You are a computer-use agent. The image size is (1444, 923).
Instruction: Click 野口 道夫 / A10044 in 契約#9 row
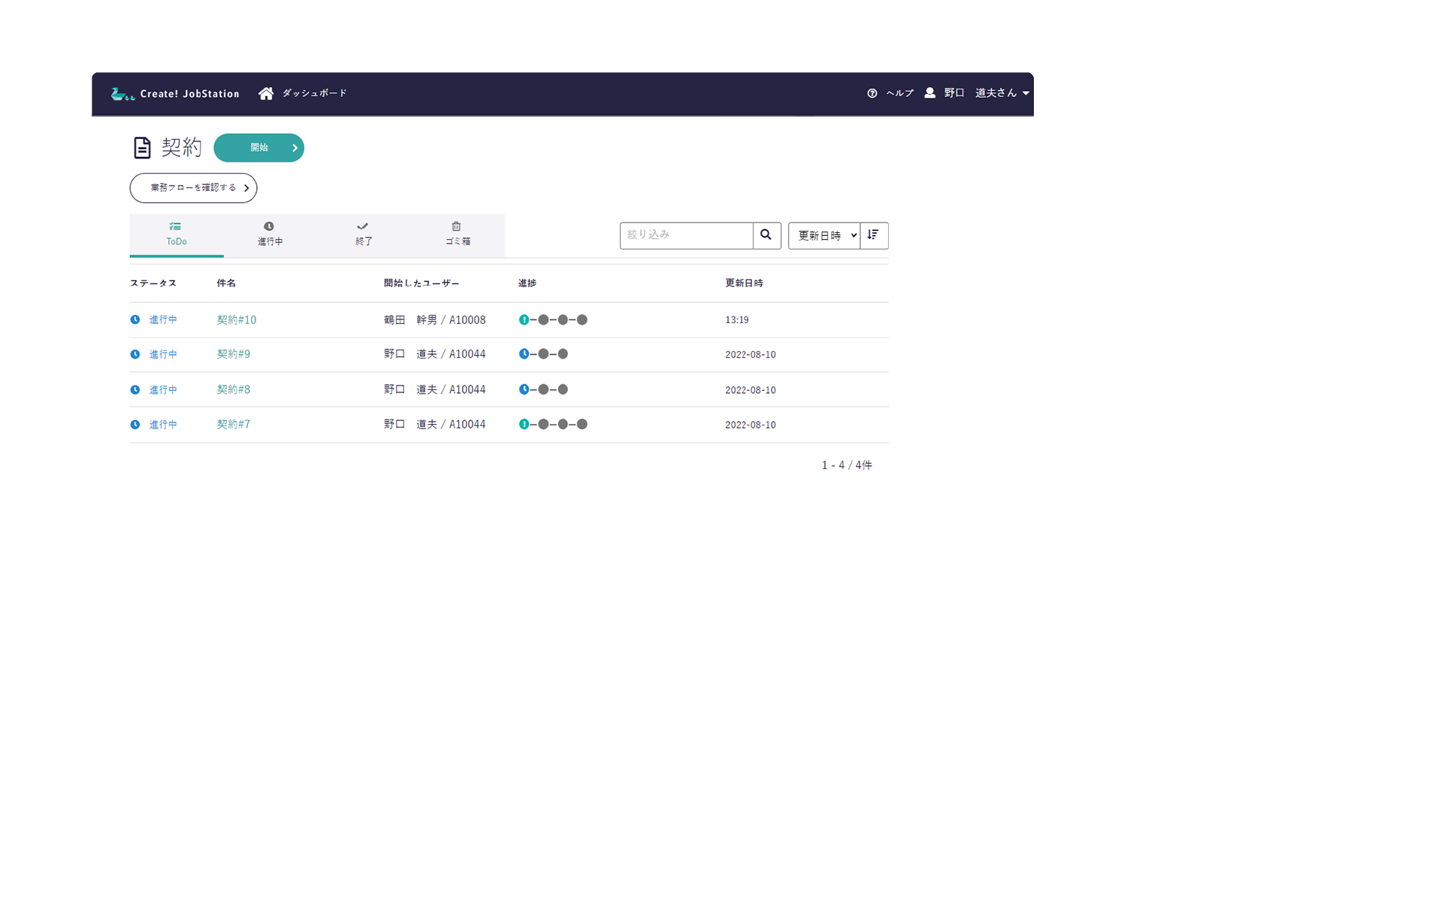pos(435,354)
